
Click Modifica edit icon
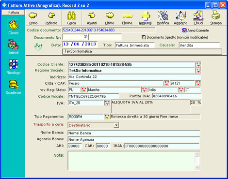click(x=163, y=18)
